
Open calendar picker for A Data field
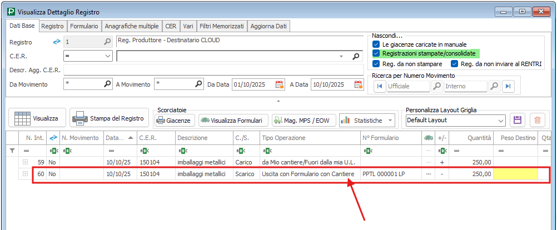click(x=359, y=84)
